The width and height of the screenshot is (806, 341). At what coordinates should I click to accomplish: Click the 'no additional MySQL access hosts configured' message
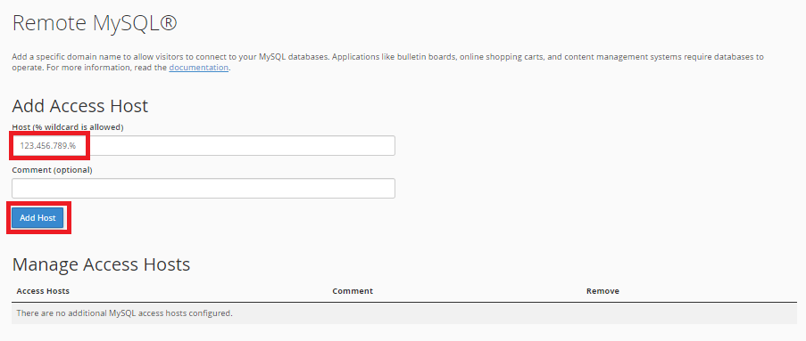(124, 313)
